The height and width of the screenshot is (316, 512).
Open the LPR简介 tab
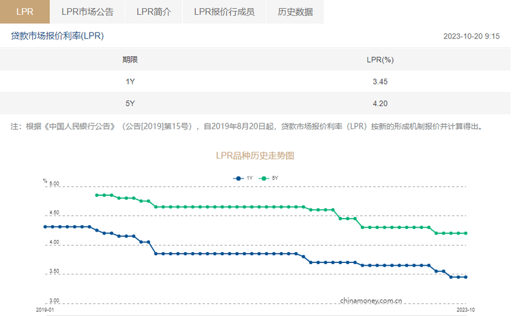(x=154, y=12)
